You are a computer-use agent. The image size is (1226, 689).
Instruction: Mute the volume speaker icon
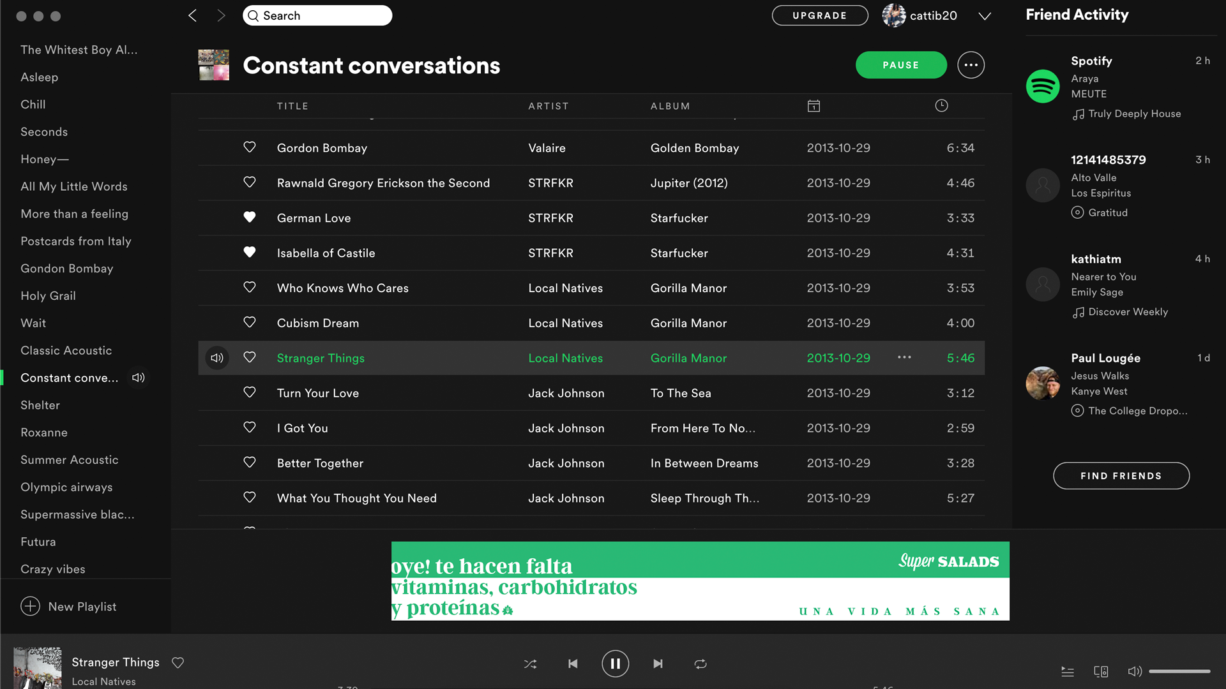(x=1135, y=671)
